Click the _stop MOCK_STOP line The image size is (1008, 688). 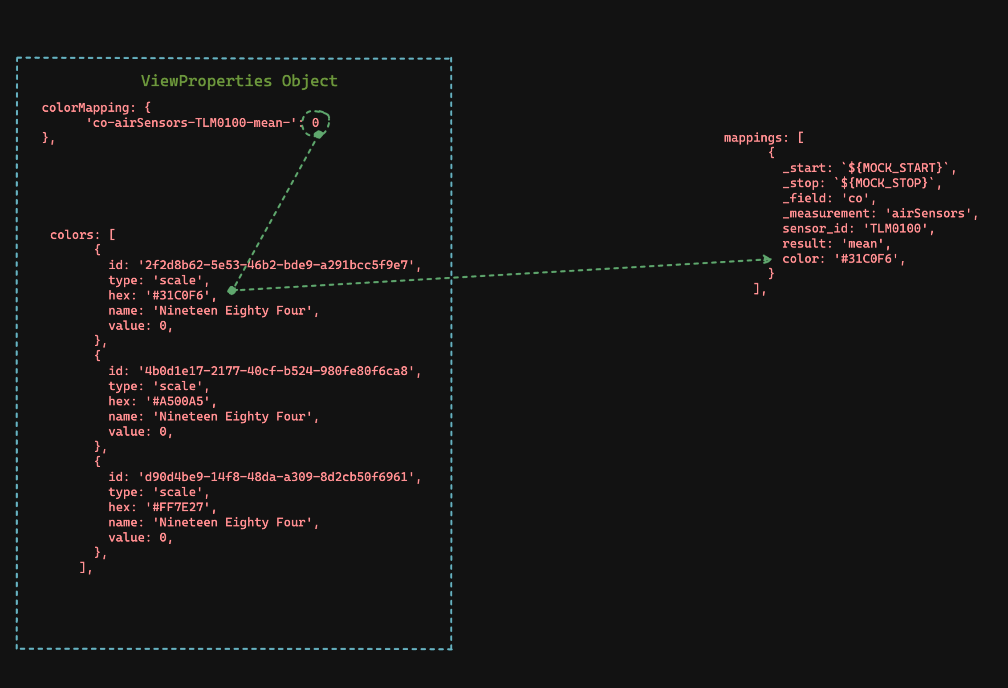[x=862, y=183]
